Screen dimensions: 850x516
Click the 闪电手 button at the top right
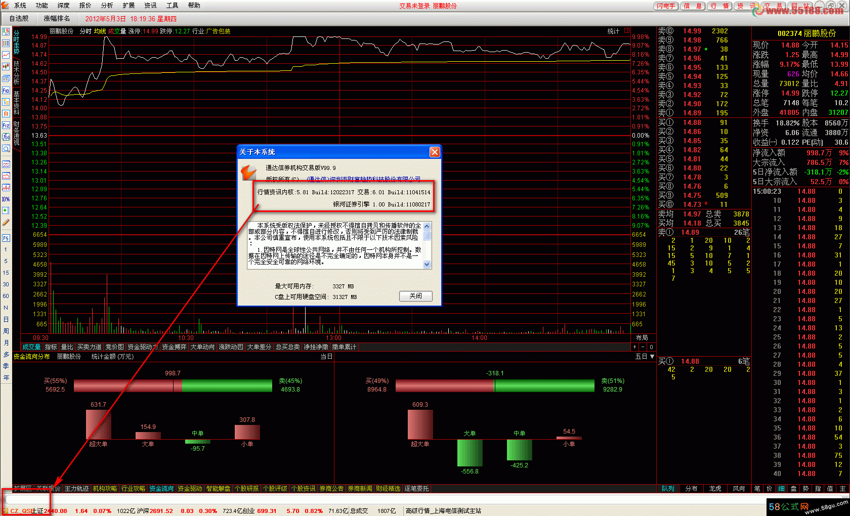(x=666, y=6)
